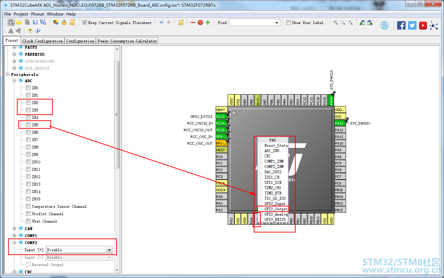The height and width of the screenshot is (278, 444).
Task: Choose Reset_State in the PA5 popup
Action: (273, 145)
